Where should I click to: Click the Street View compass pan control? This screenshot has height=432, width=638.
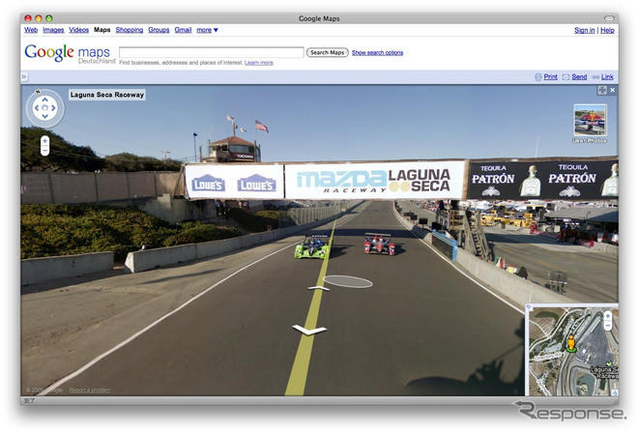click(x=44, y=107)
